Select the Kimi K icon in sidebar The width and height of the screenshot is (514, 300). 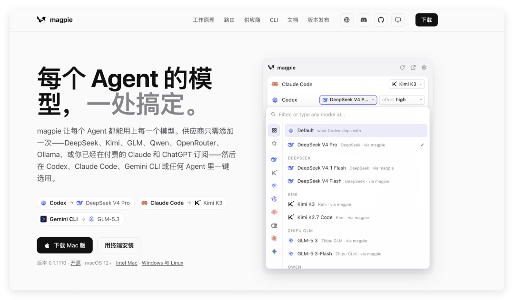274,173
